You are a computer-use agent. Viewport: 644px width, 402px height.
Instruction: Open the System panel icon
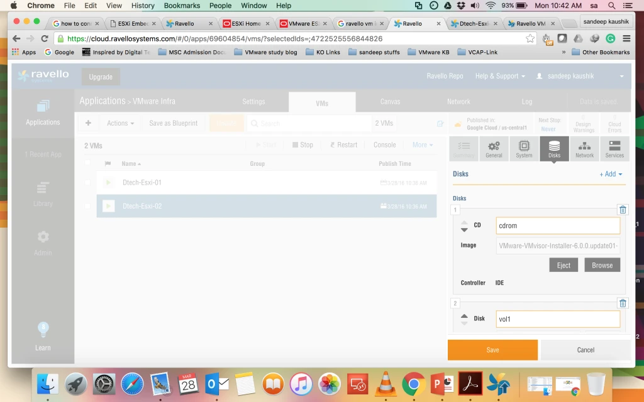coord(524,149)
